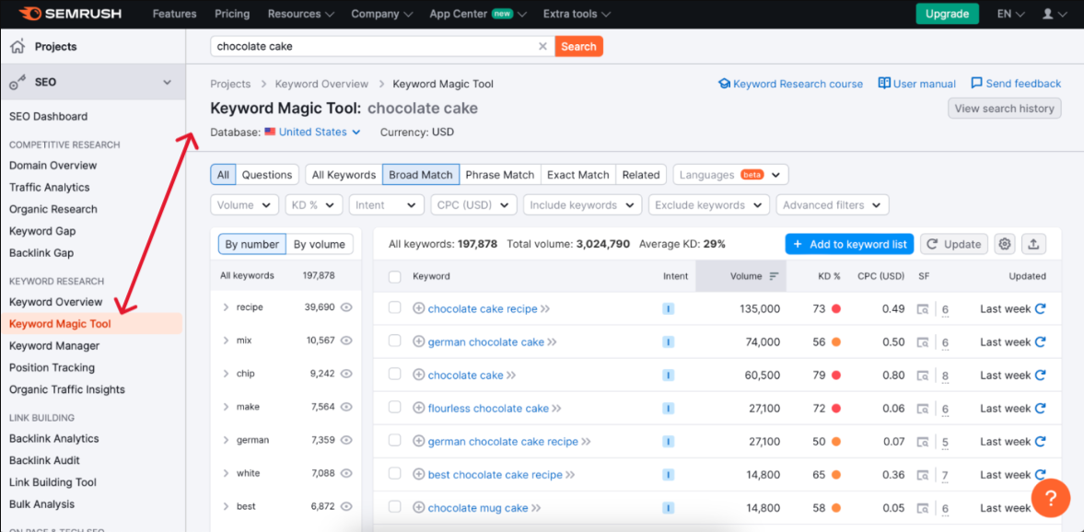This screenshot has height=532, width=1084.
Task: Refresh the german chocolate cake row
Action: (1040, 342)
